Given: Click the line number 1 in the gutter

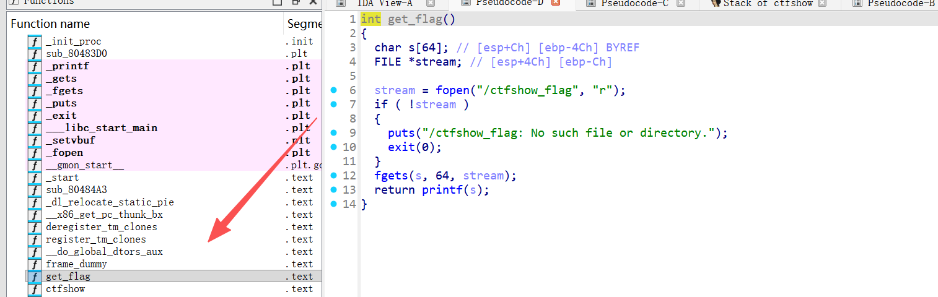Looking at the screenshot, I should click(x=352, y=19).
